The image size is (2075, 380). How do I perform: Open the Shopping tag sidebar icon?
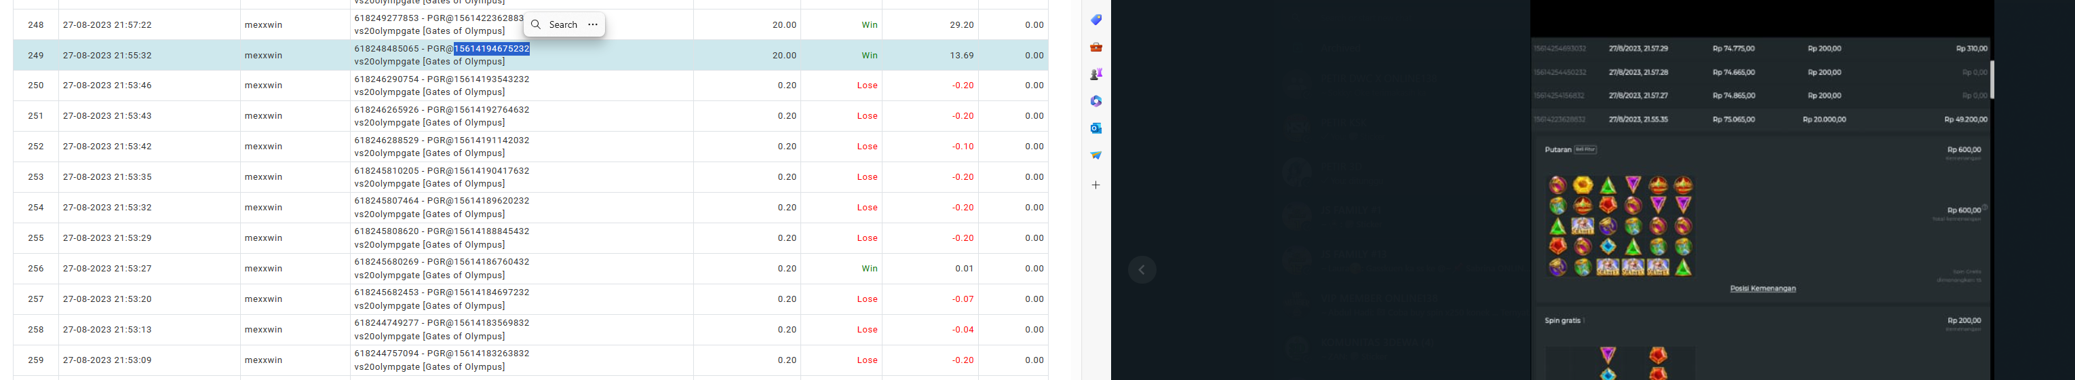pyautogui.click(x=1095, y=20)
